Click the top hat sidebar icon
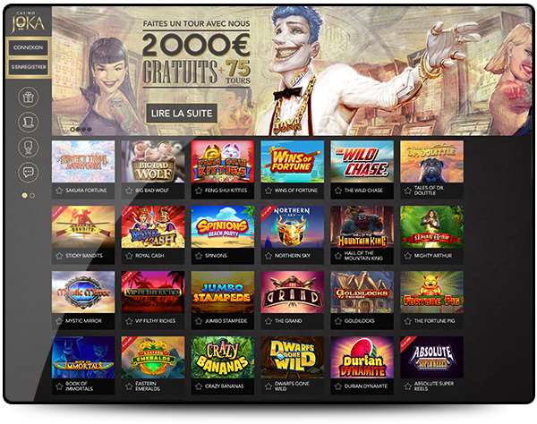Viewport: 537px width, 424px height. pos(28,123)
